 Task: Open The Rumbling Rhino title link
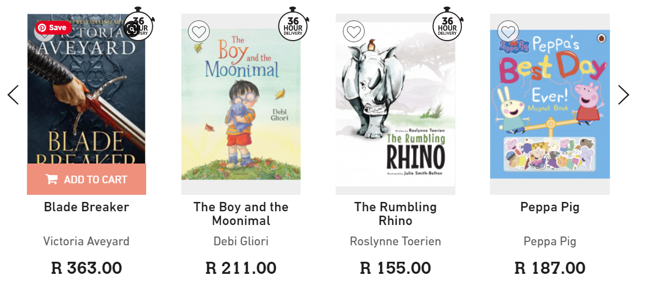click(x=396, y=213)
